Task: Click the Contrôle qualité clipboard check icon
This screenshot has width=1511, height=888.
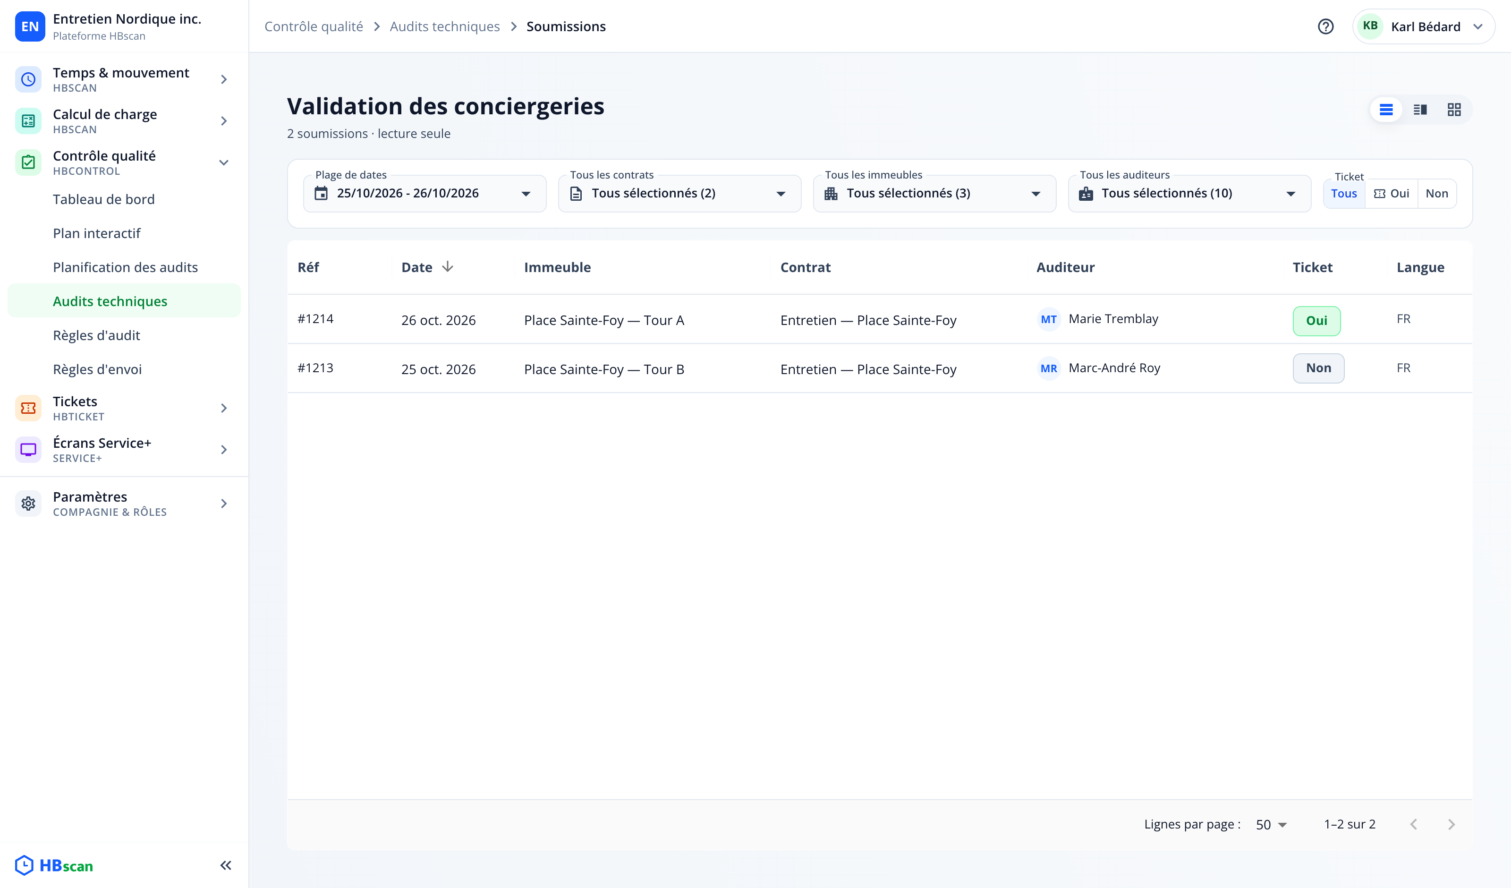Action: pos(28,162)
